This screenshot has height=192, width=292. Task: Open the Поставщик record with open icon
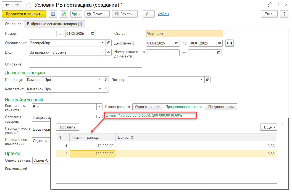tap(106, 80)
